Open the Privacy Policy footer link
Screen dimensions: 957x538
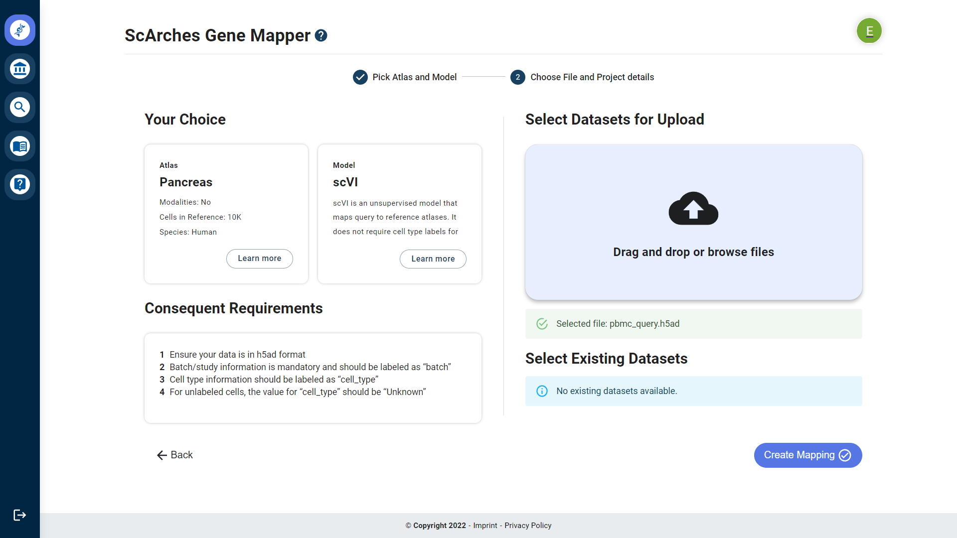coord(528,526)
